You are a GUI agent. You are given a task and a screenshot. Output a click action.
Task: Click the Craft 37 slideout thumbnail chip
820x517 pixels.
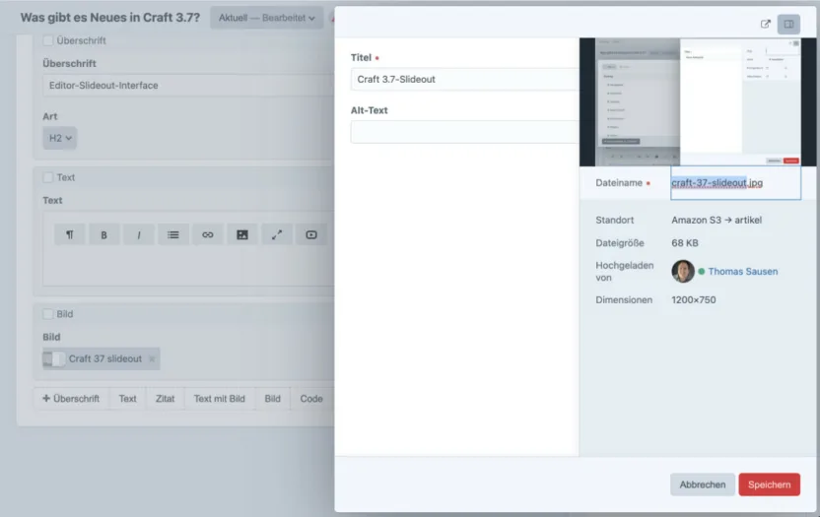101,358
